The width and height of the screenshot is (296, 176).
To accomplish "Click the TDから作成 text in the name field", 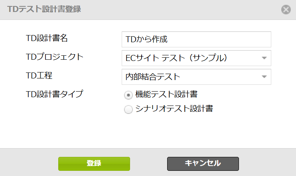I will 147,39.
